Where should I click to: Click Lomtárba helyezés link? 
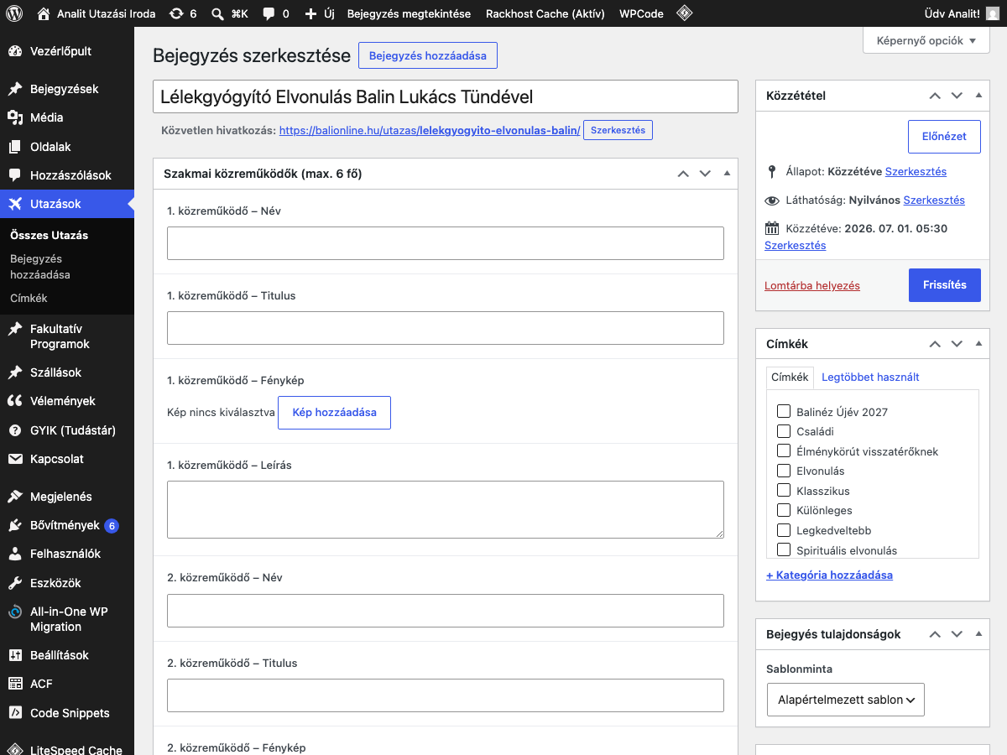pyautogui.click(x=812, y=286)
